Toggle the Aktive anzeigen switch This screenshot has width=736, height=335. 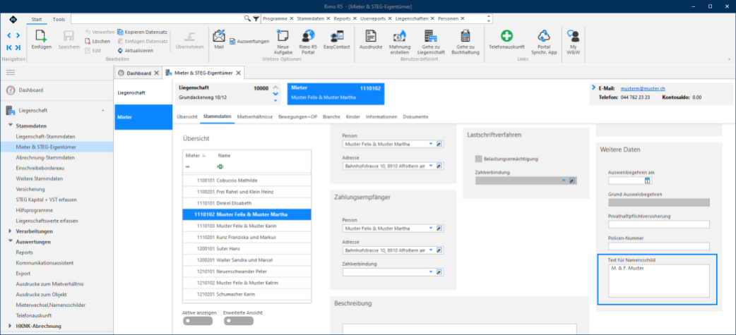(x=198, y=321)
